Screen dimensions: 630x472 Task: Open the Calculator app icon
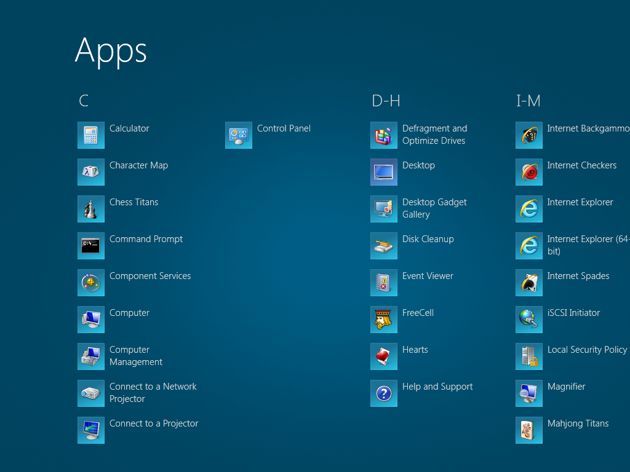click(x=91, y=135)
